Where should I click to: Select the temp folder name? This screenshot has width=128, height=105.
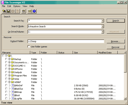tap(17, 79)
